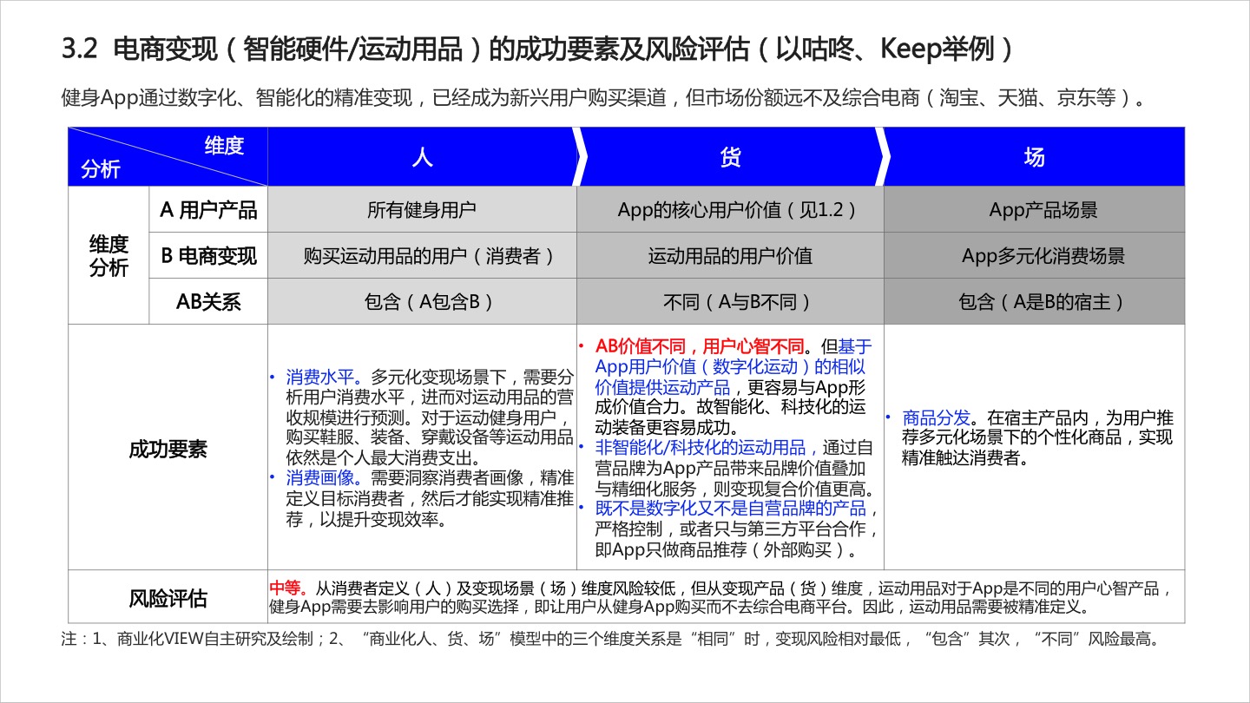This screenshot has height=703, width=1250.
Task: Select the cell 购买运动用品的用户（消费者）
Action: 422,256
